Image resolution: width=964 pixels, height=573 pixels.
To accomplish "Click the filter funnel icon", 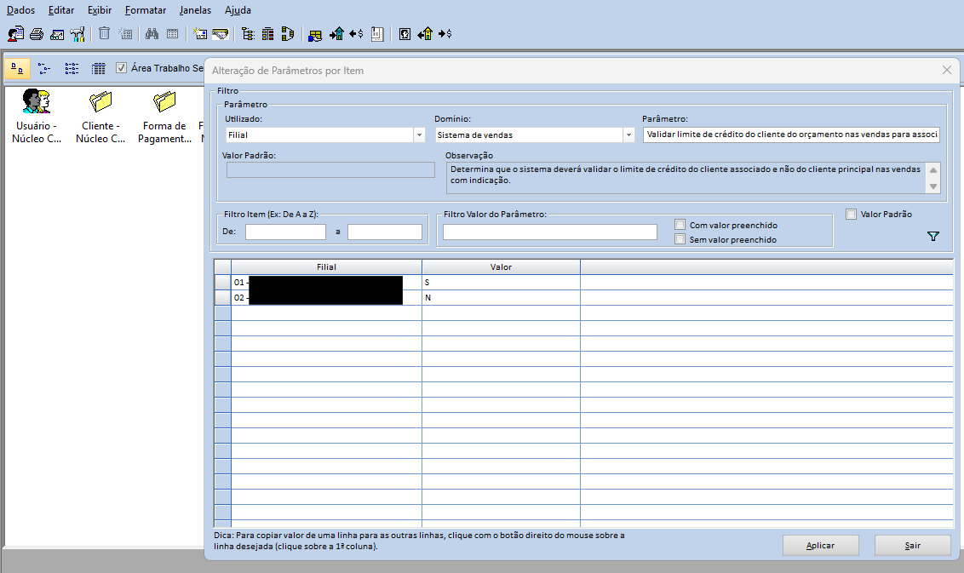I will pos(932,236).
